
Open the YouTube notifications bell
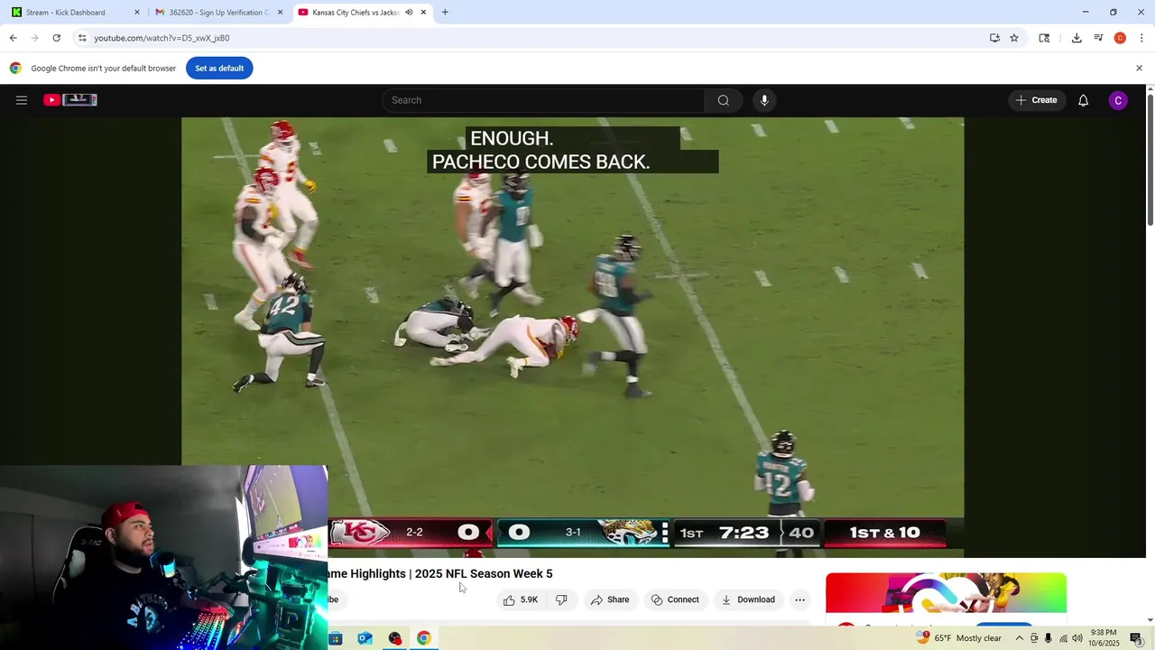1083,100
